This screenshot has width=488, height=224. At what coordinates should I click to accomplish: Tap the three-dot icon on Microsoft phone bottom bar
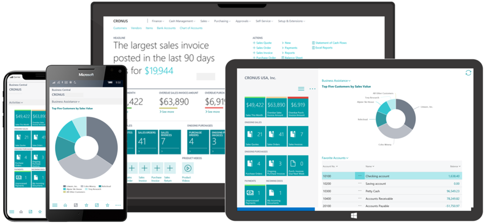118,205
